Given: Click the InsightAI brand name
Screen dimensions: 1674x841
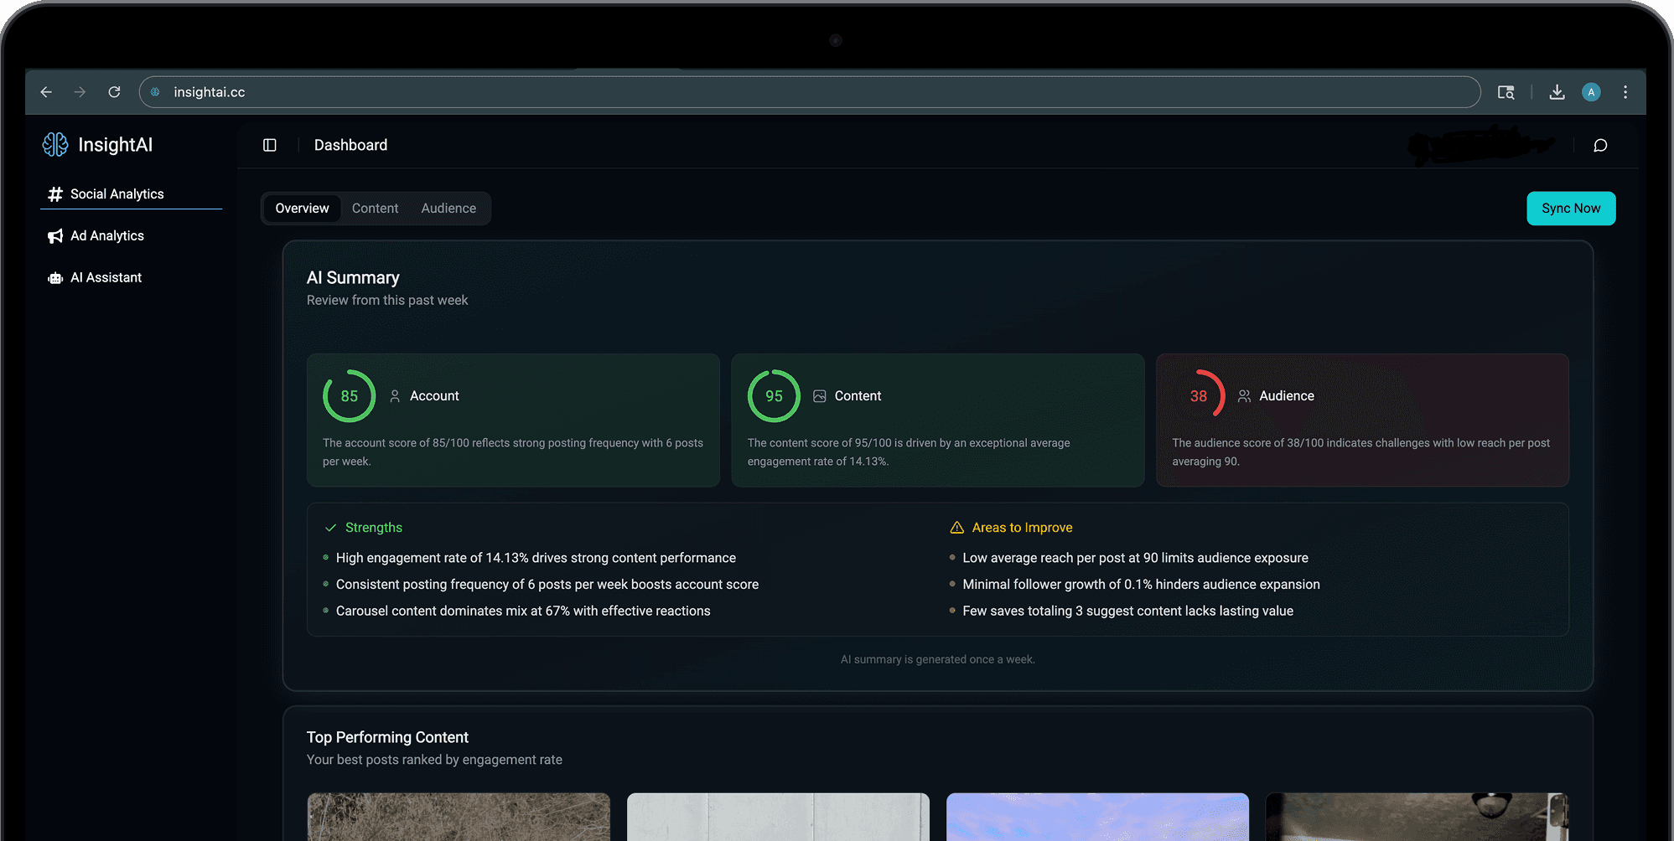Looking at the screenshot, I should point(116,145).
